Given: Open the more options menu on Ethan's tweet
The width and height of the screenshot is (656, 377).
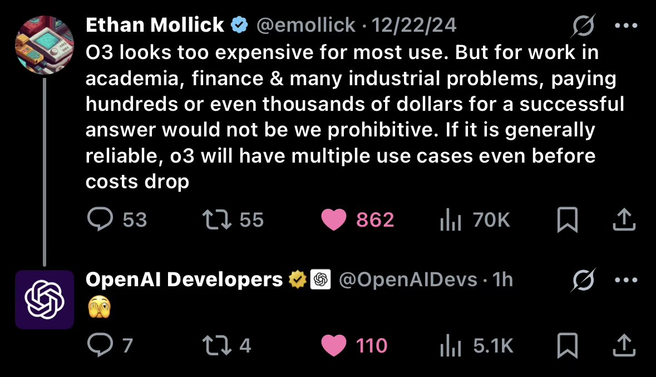Looking at the screenshot, I should coord(625,25).
